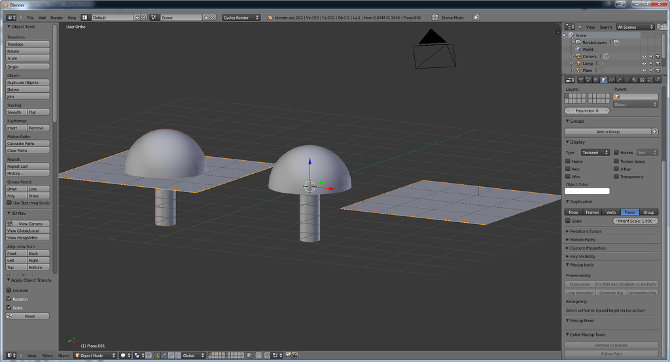Image resolution: width=670 pixels, height=362 pixels.
Task: Expand the Ray Visibility panel
Action: 582,257
